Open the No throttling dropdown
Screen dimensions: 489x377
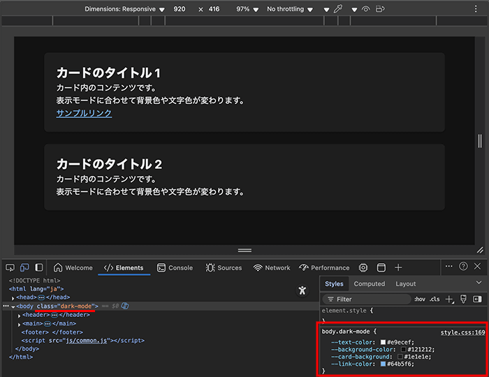coord(290,9)
